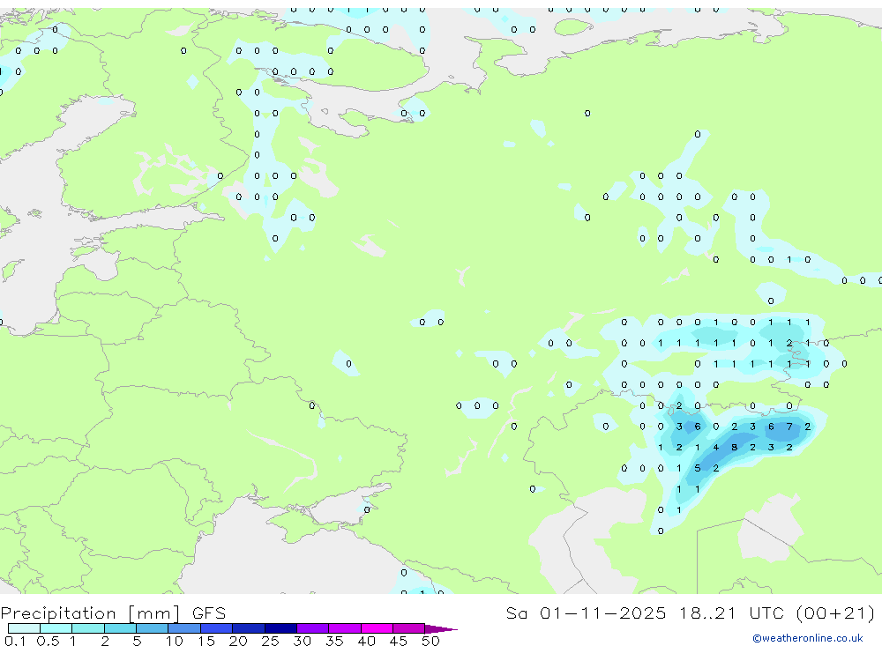The width and height of the screenshot is (882, 646).
Task: Select the legend swatch between 30 and 35
Action: 313,628
